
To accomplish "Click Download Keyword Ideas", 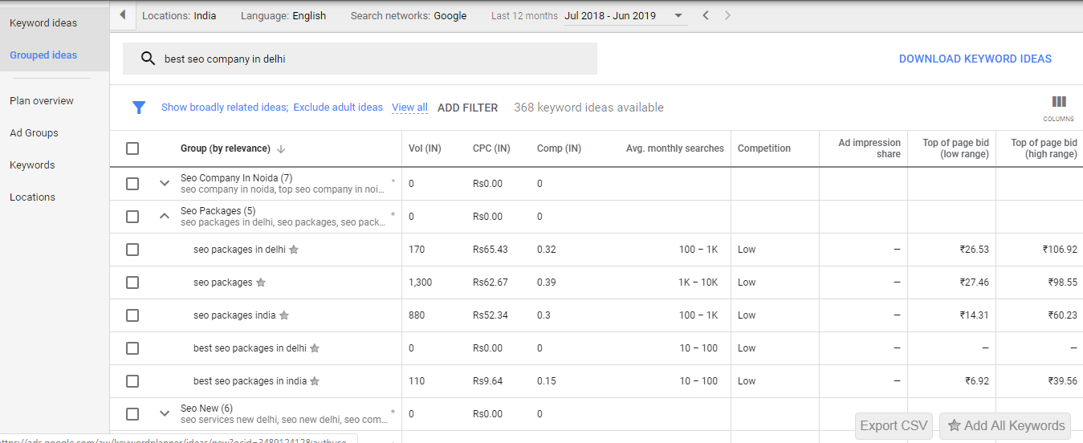I will 975,59.
